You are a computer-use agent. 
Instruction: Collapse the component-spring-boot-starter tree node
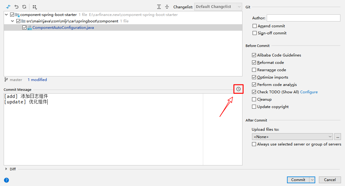[7, 15]
